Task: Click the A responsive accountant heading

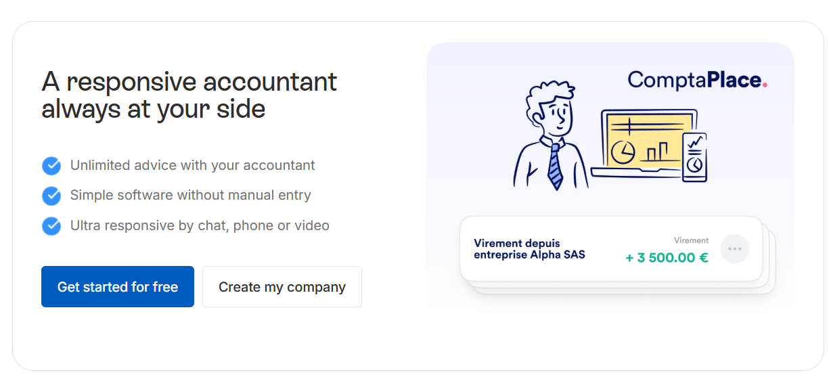Action: click(189, 95)
